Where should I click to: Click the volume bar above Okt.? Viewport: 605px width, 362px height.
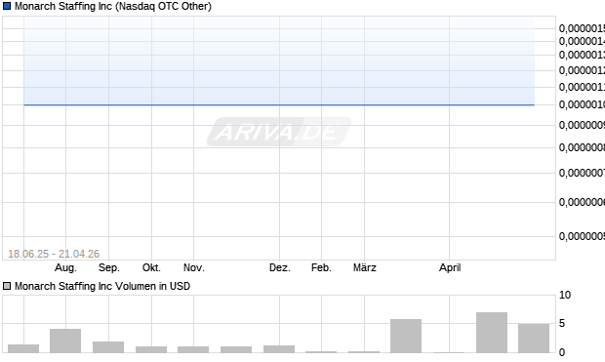151,349
